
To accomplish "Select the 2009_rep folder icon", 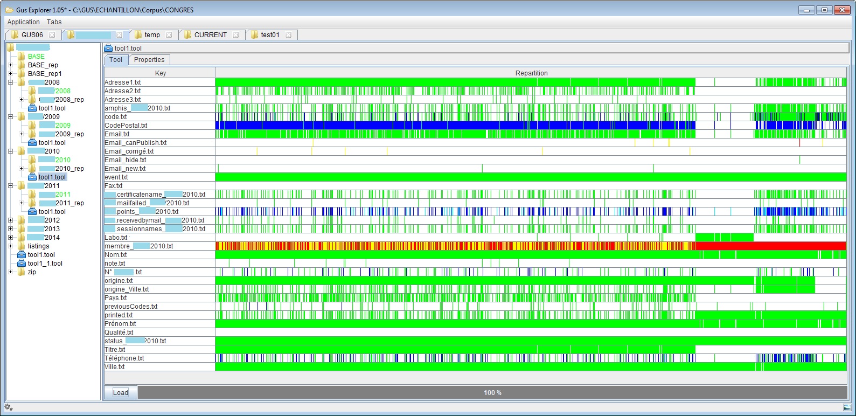I will [32, 134].
